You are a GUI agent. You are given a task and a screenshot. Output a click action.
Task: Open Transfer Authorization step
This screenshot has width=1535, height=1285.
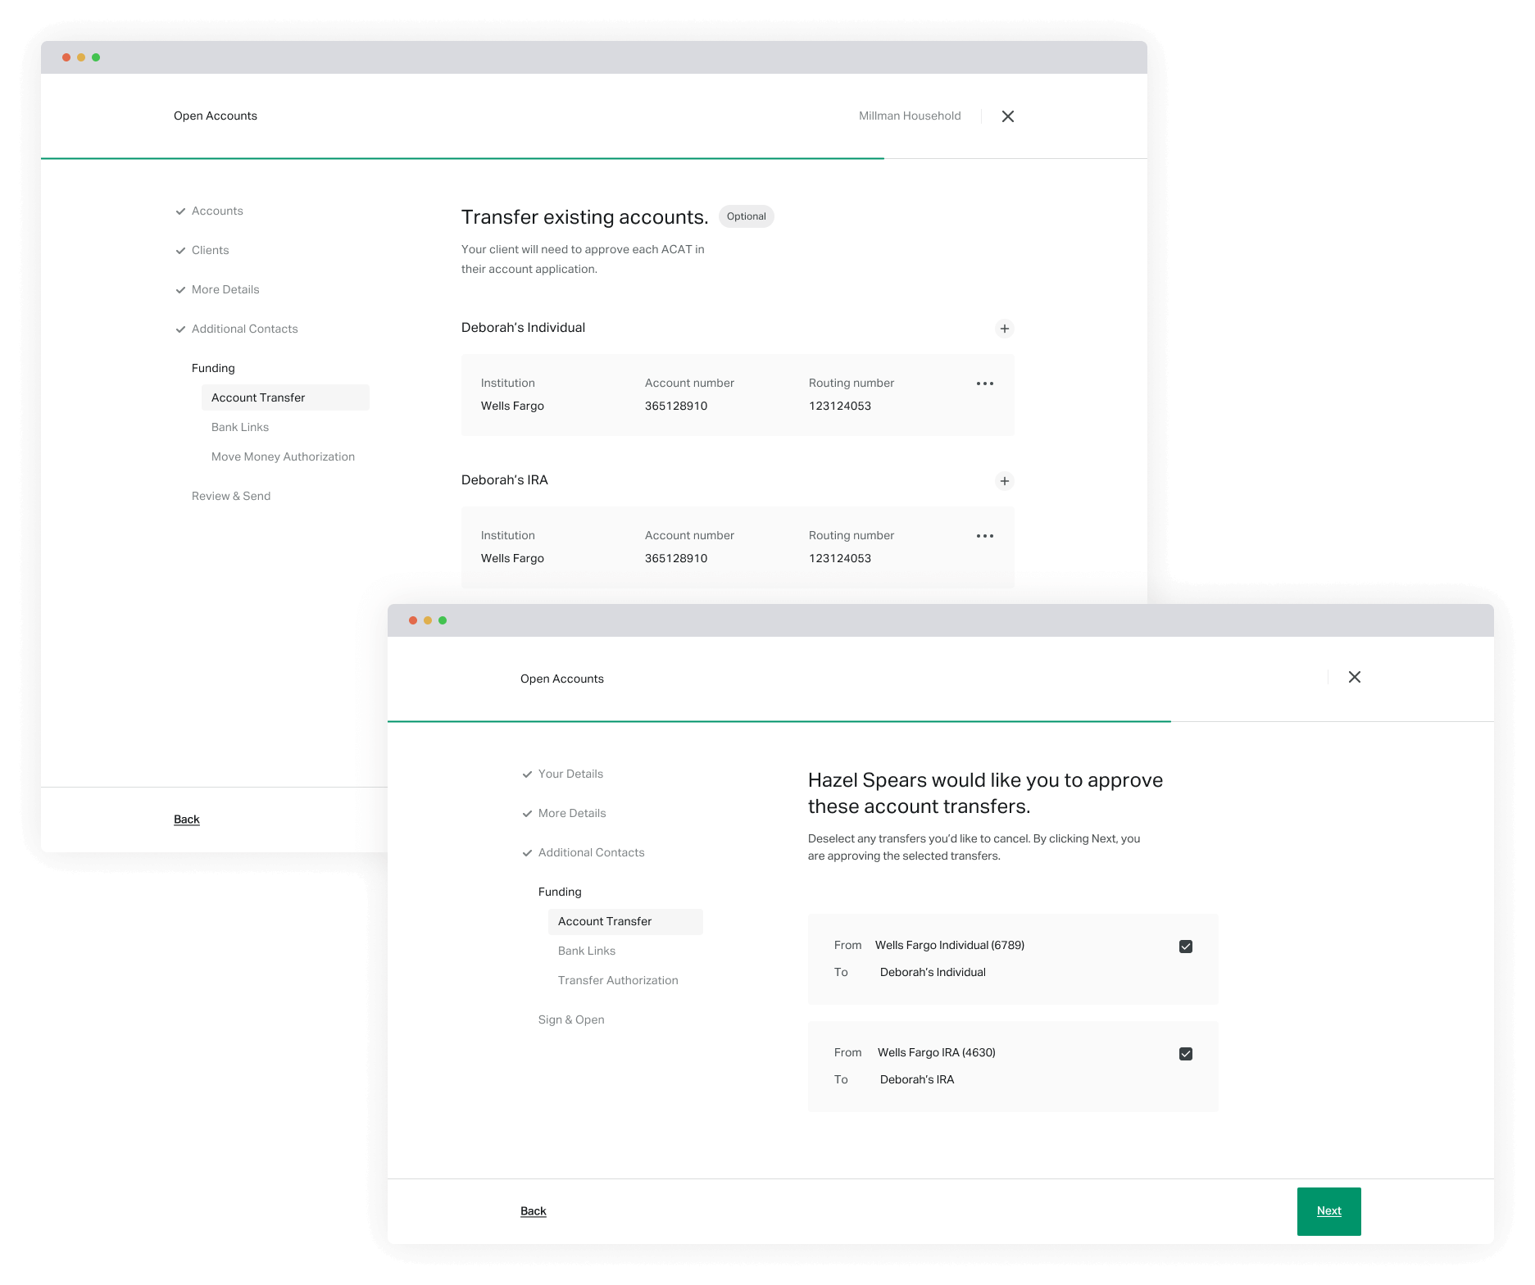pos(618,980)
